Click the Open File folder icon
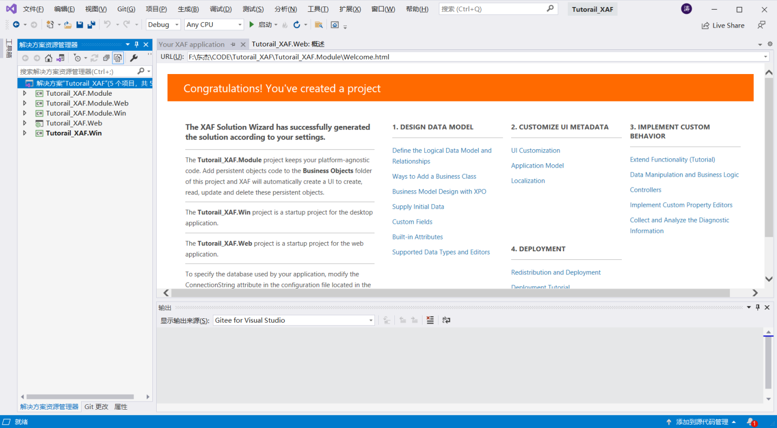 [x=68, y=25]
